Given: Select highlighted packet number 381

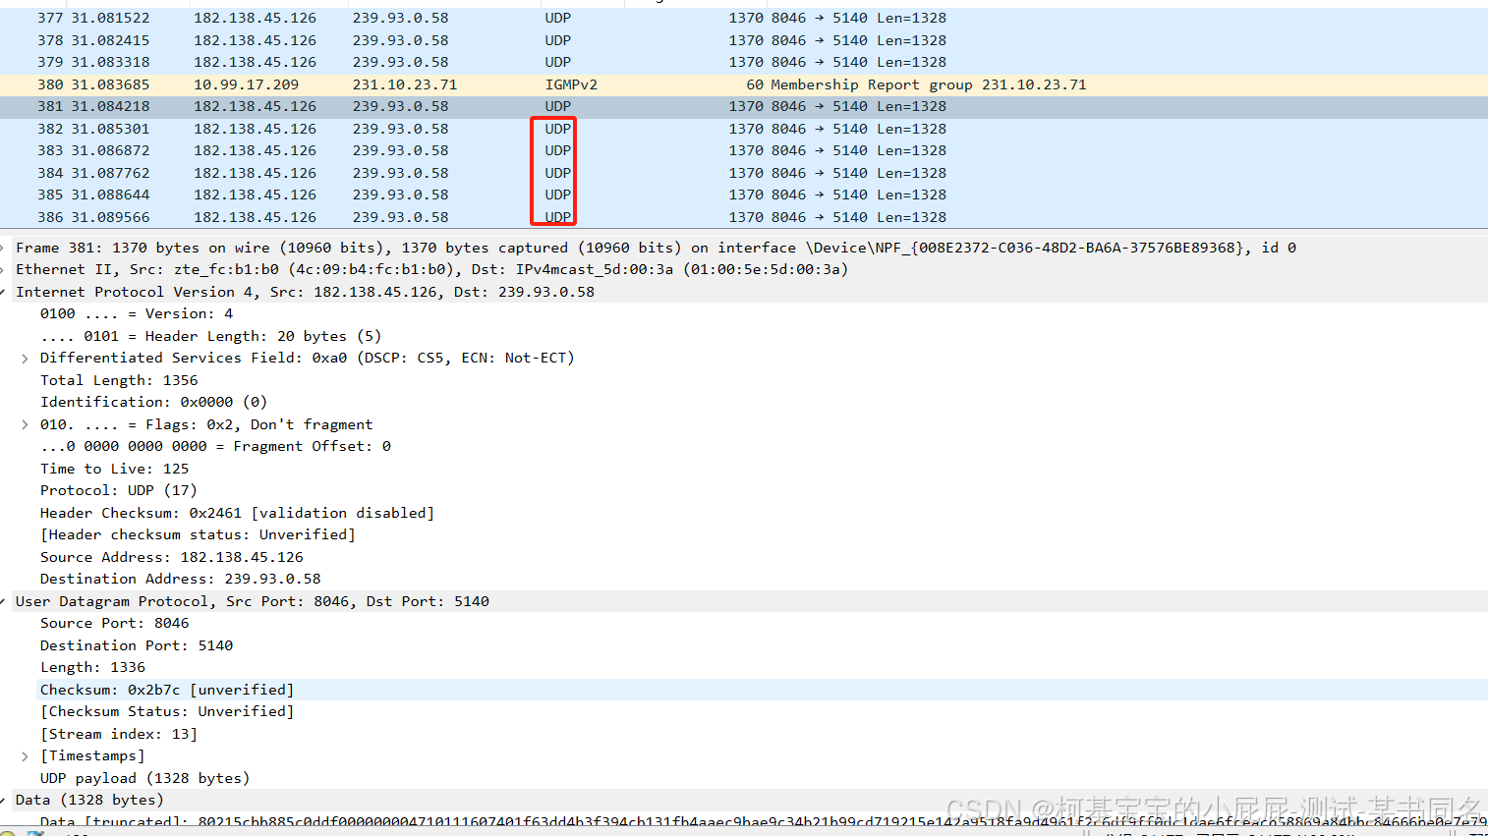Looking at the screenshot, I should tap(744, 106).
